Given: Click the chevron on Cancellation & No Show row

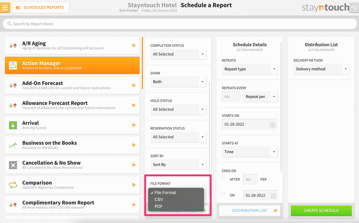Looking at the screenshot, I should tap(134, 165).
